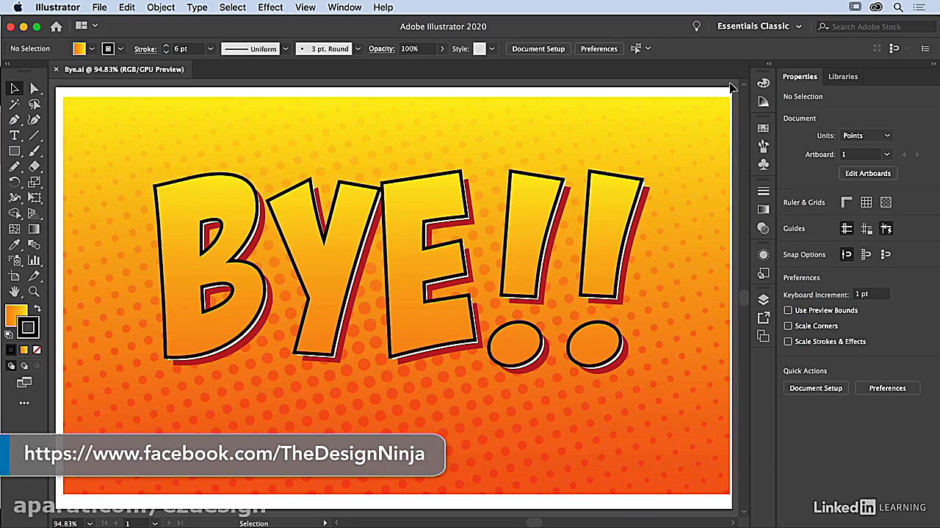The height and width of the screenshot is (528, 940).
Task: Check the Scale Corners option
Action: coord(788,326)
